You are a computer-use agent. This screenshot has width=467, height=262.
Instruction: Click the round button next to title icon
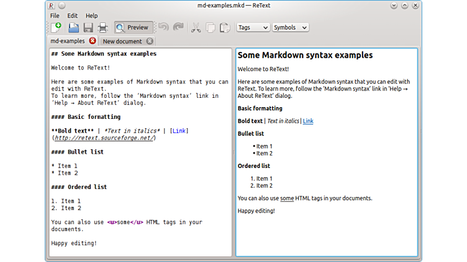pyautogui.click(x=61, y=6)
